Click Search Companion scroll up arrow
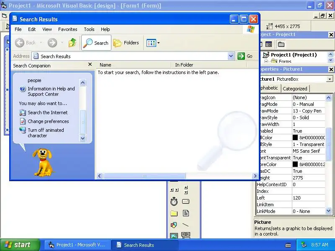Image resolution: width=335 pixels, height=251 pixels. pos(82,82)
